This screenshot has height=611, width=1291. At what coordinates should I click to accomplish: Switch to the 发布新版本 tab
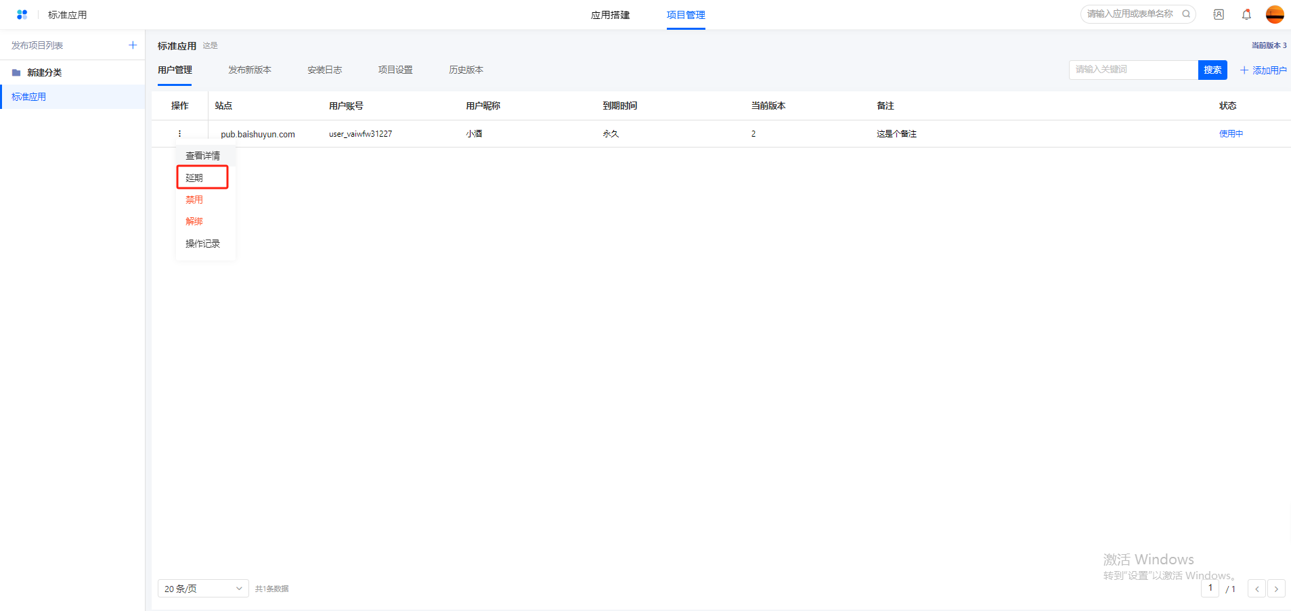tap(250, 70)
